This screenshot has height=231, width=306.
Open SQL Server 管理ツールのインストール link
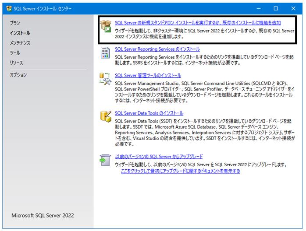coord(148,75)
